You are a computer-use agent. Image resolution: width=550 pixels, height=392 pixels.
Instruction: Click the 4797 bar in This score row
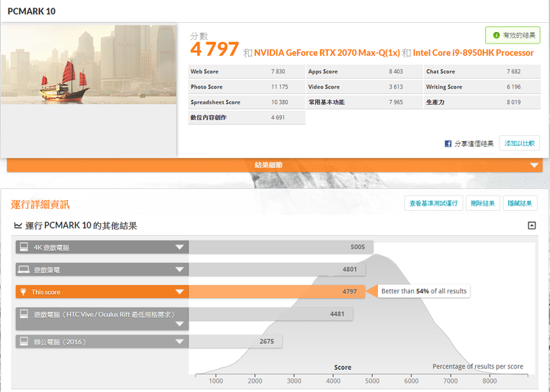(x=277, y=292)
